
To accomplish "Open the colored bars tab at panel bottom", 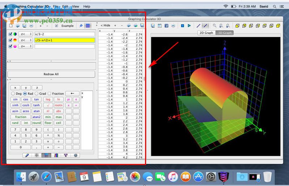I will point(56,155).
